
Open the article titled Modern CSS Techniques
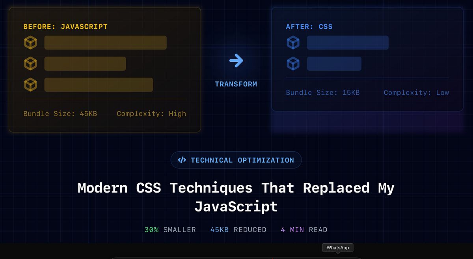click(236, 197)
